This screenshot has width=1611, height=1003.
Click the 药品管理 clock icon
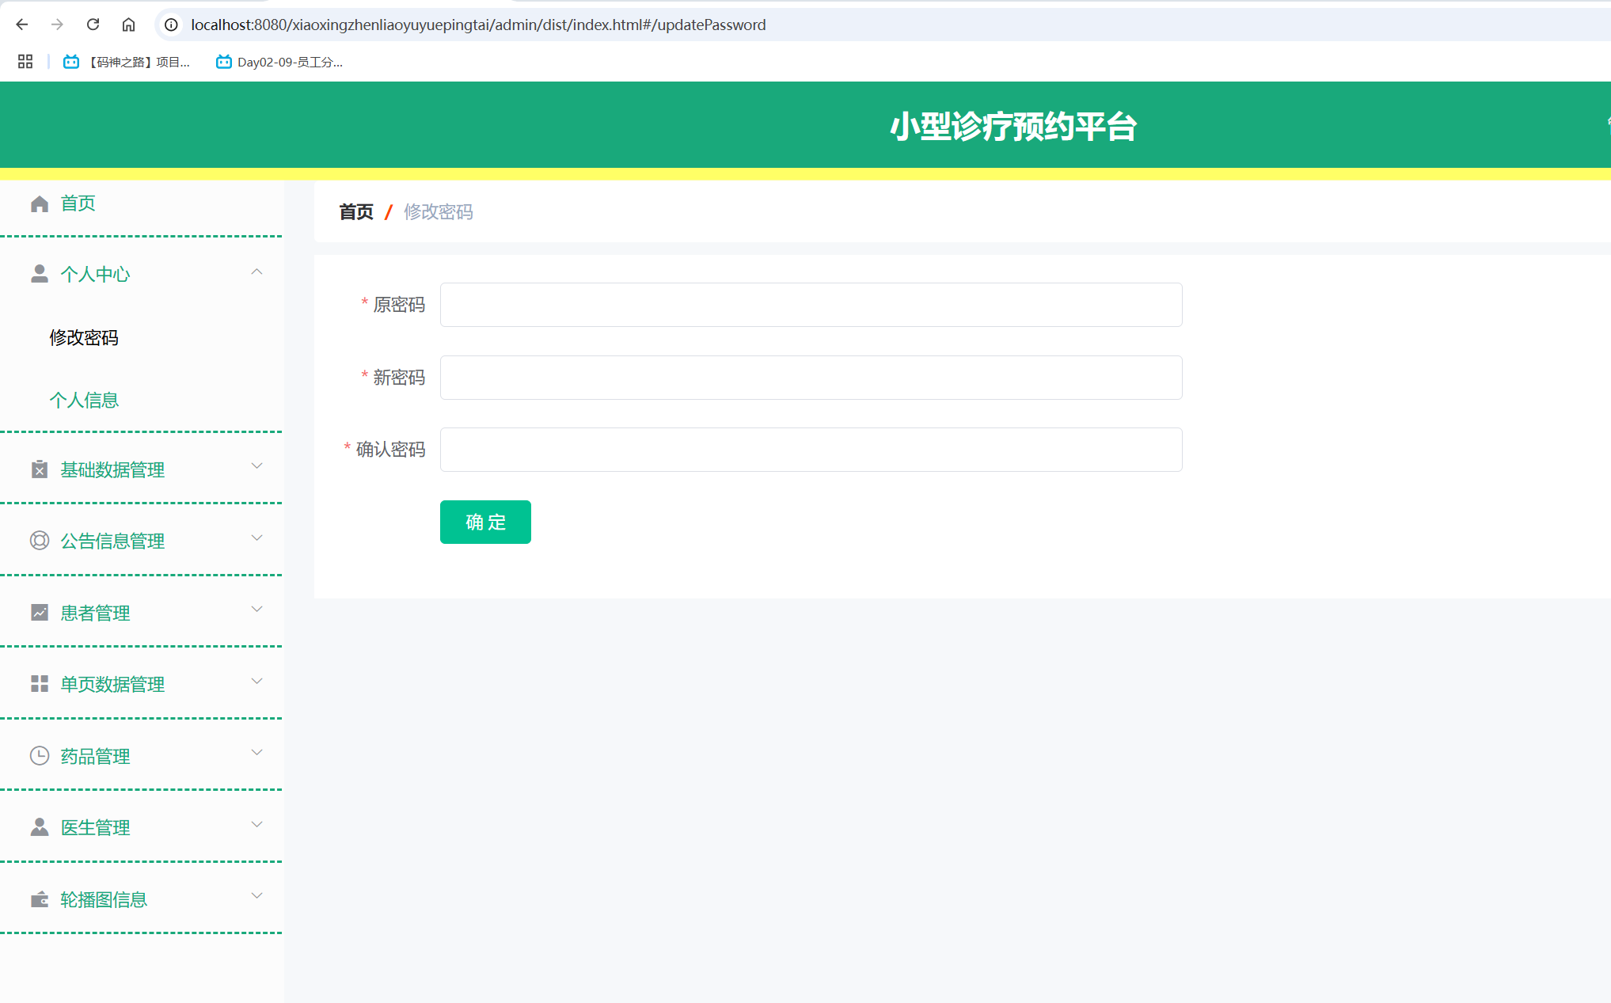coord(40,756)
